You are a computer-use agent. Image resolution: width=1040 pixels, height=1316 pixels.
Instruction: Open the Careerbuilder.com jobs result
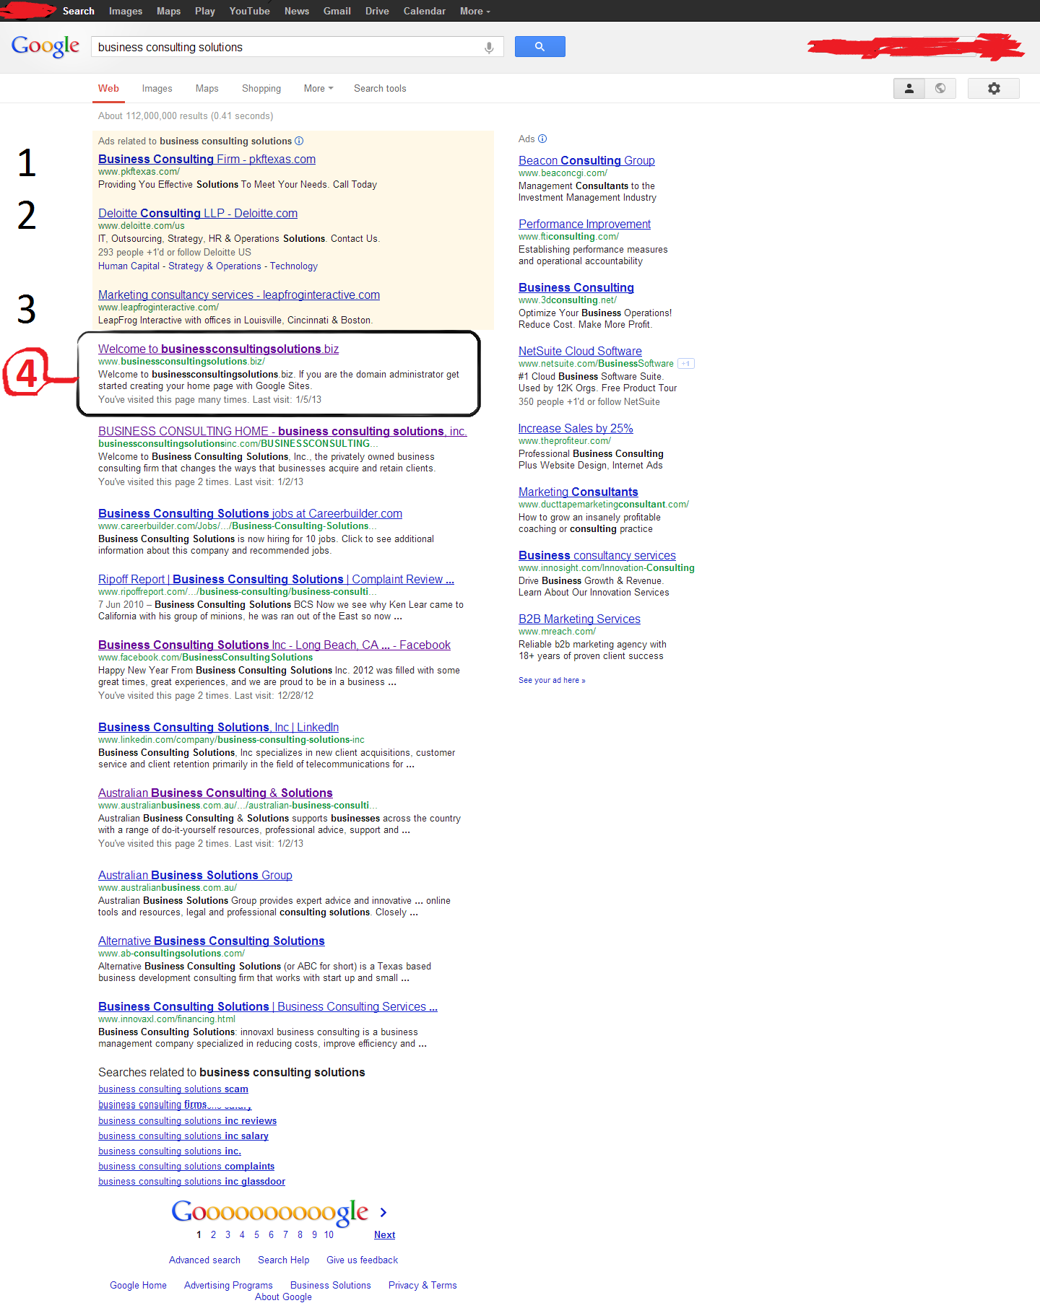[250, 513]
